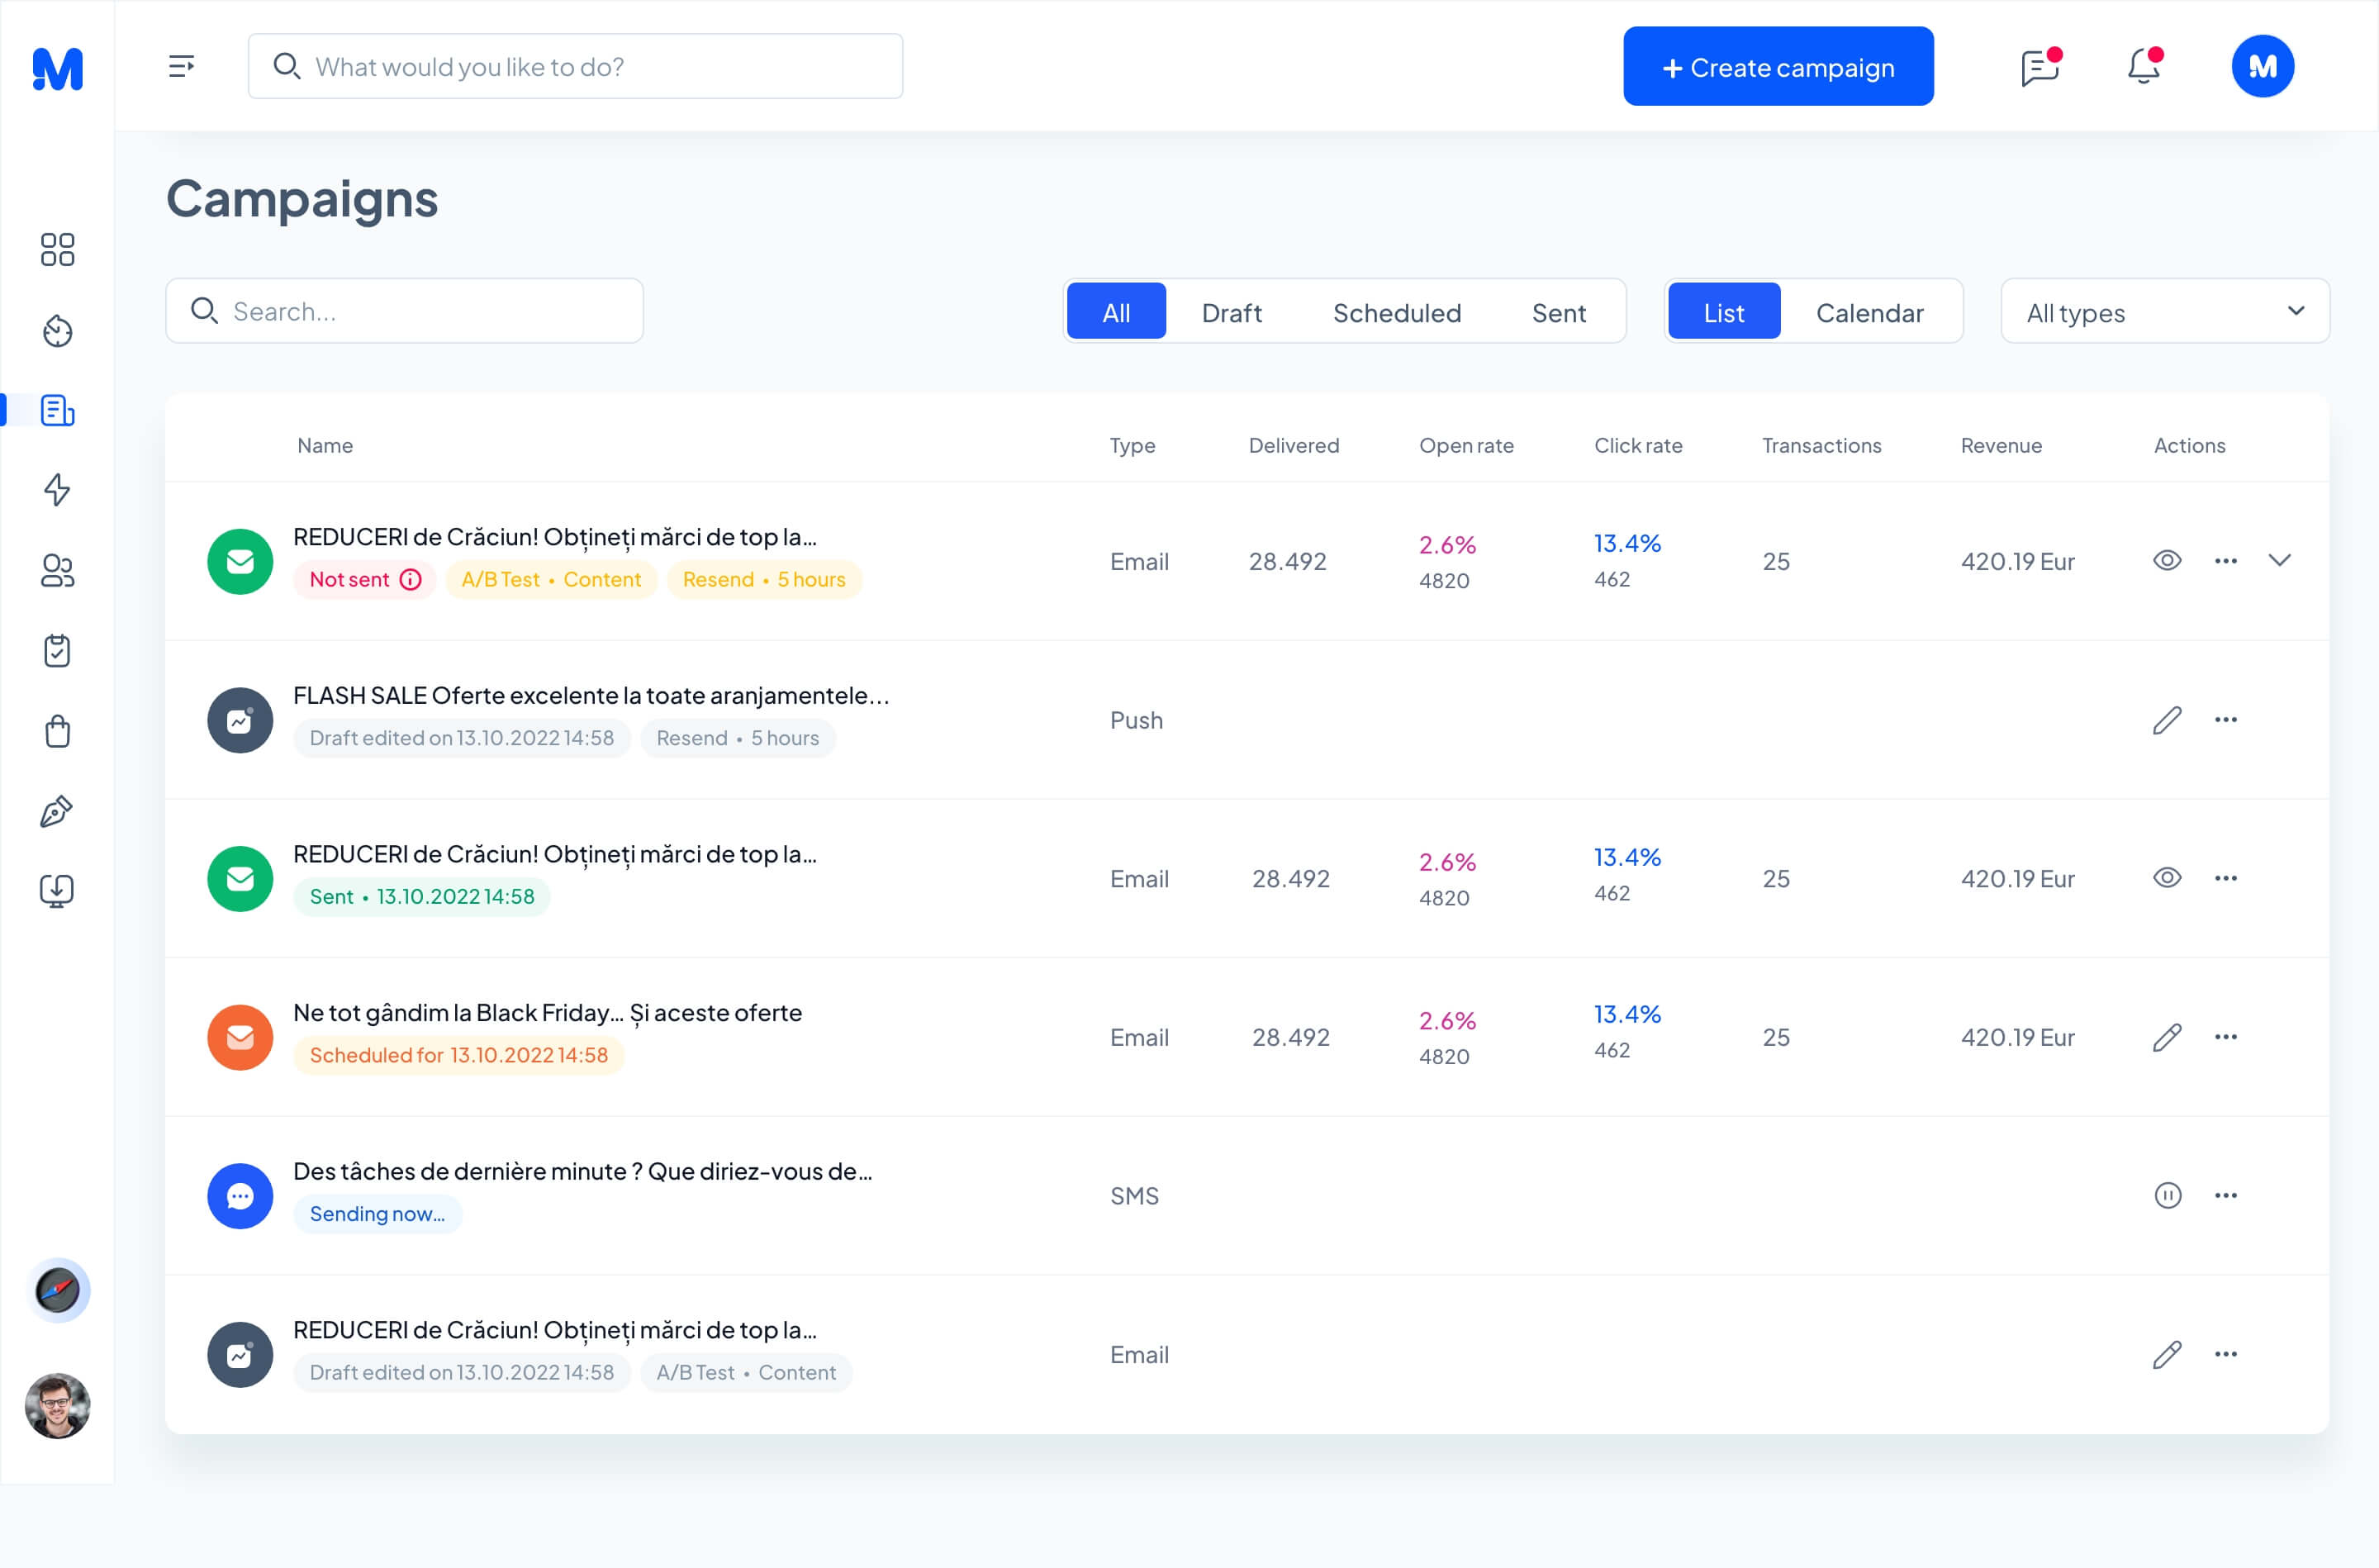
Task: View the Sent 13.10.2022 campaign eye icon
Action: (2167, 878)
